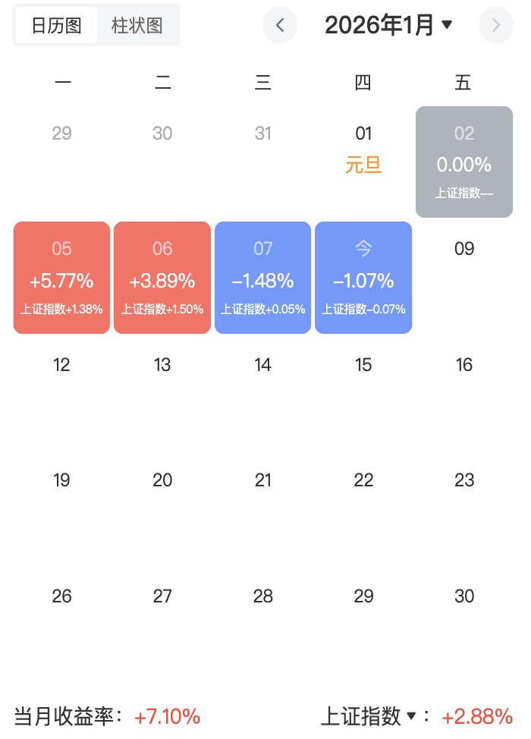Select date 15 in the calendar
The height and width of the screenshot is (739, 531).
[x=363, y=365]
